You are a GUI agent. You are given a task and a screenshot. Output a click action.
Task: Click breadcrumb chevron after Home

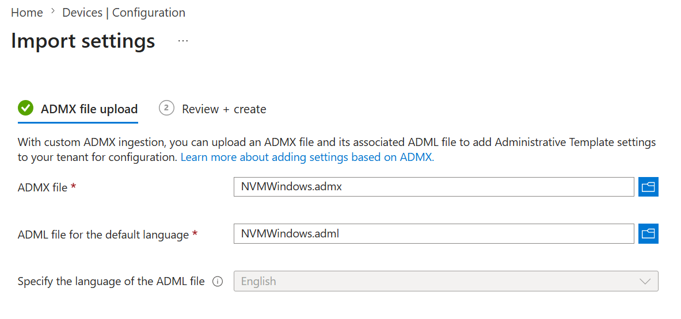53,12
